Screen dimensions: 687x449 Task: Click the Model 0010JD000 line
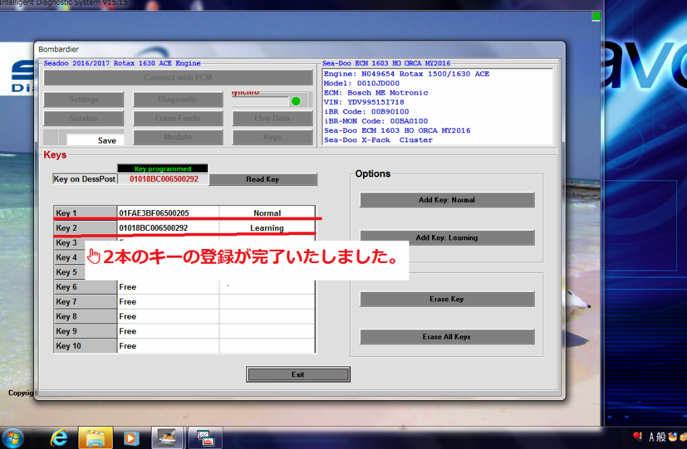click(x=362, y=83)
